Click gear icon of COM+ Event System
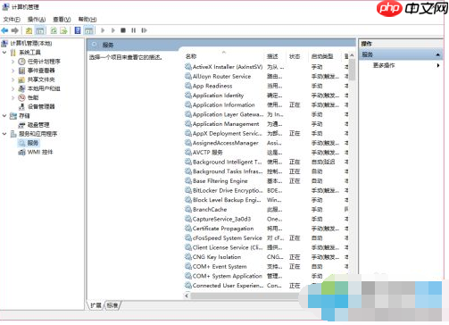Screen dimensions: 449x325 click(188, 266)
